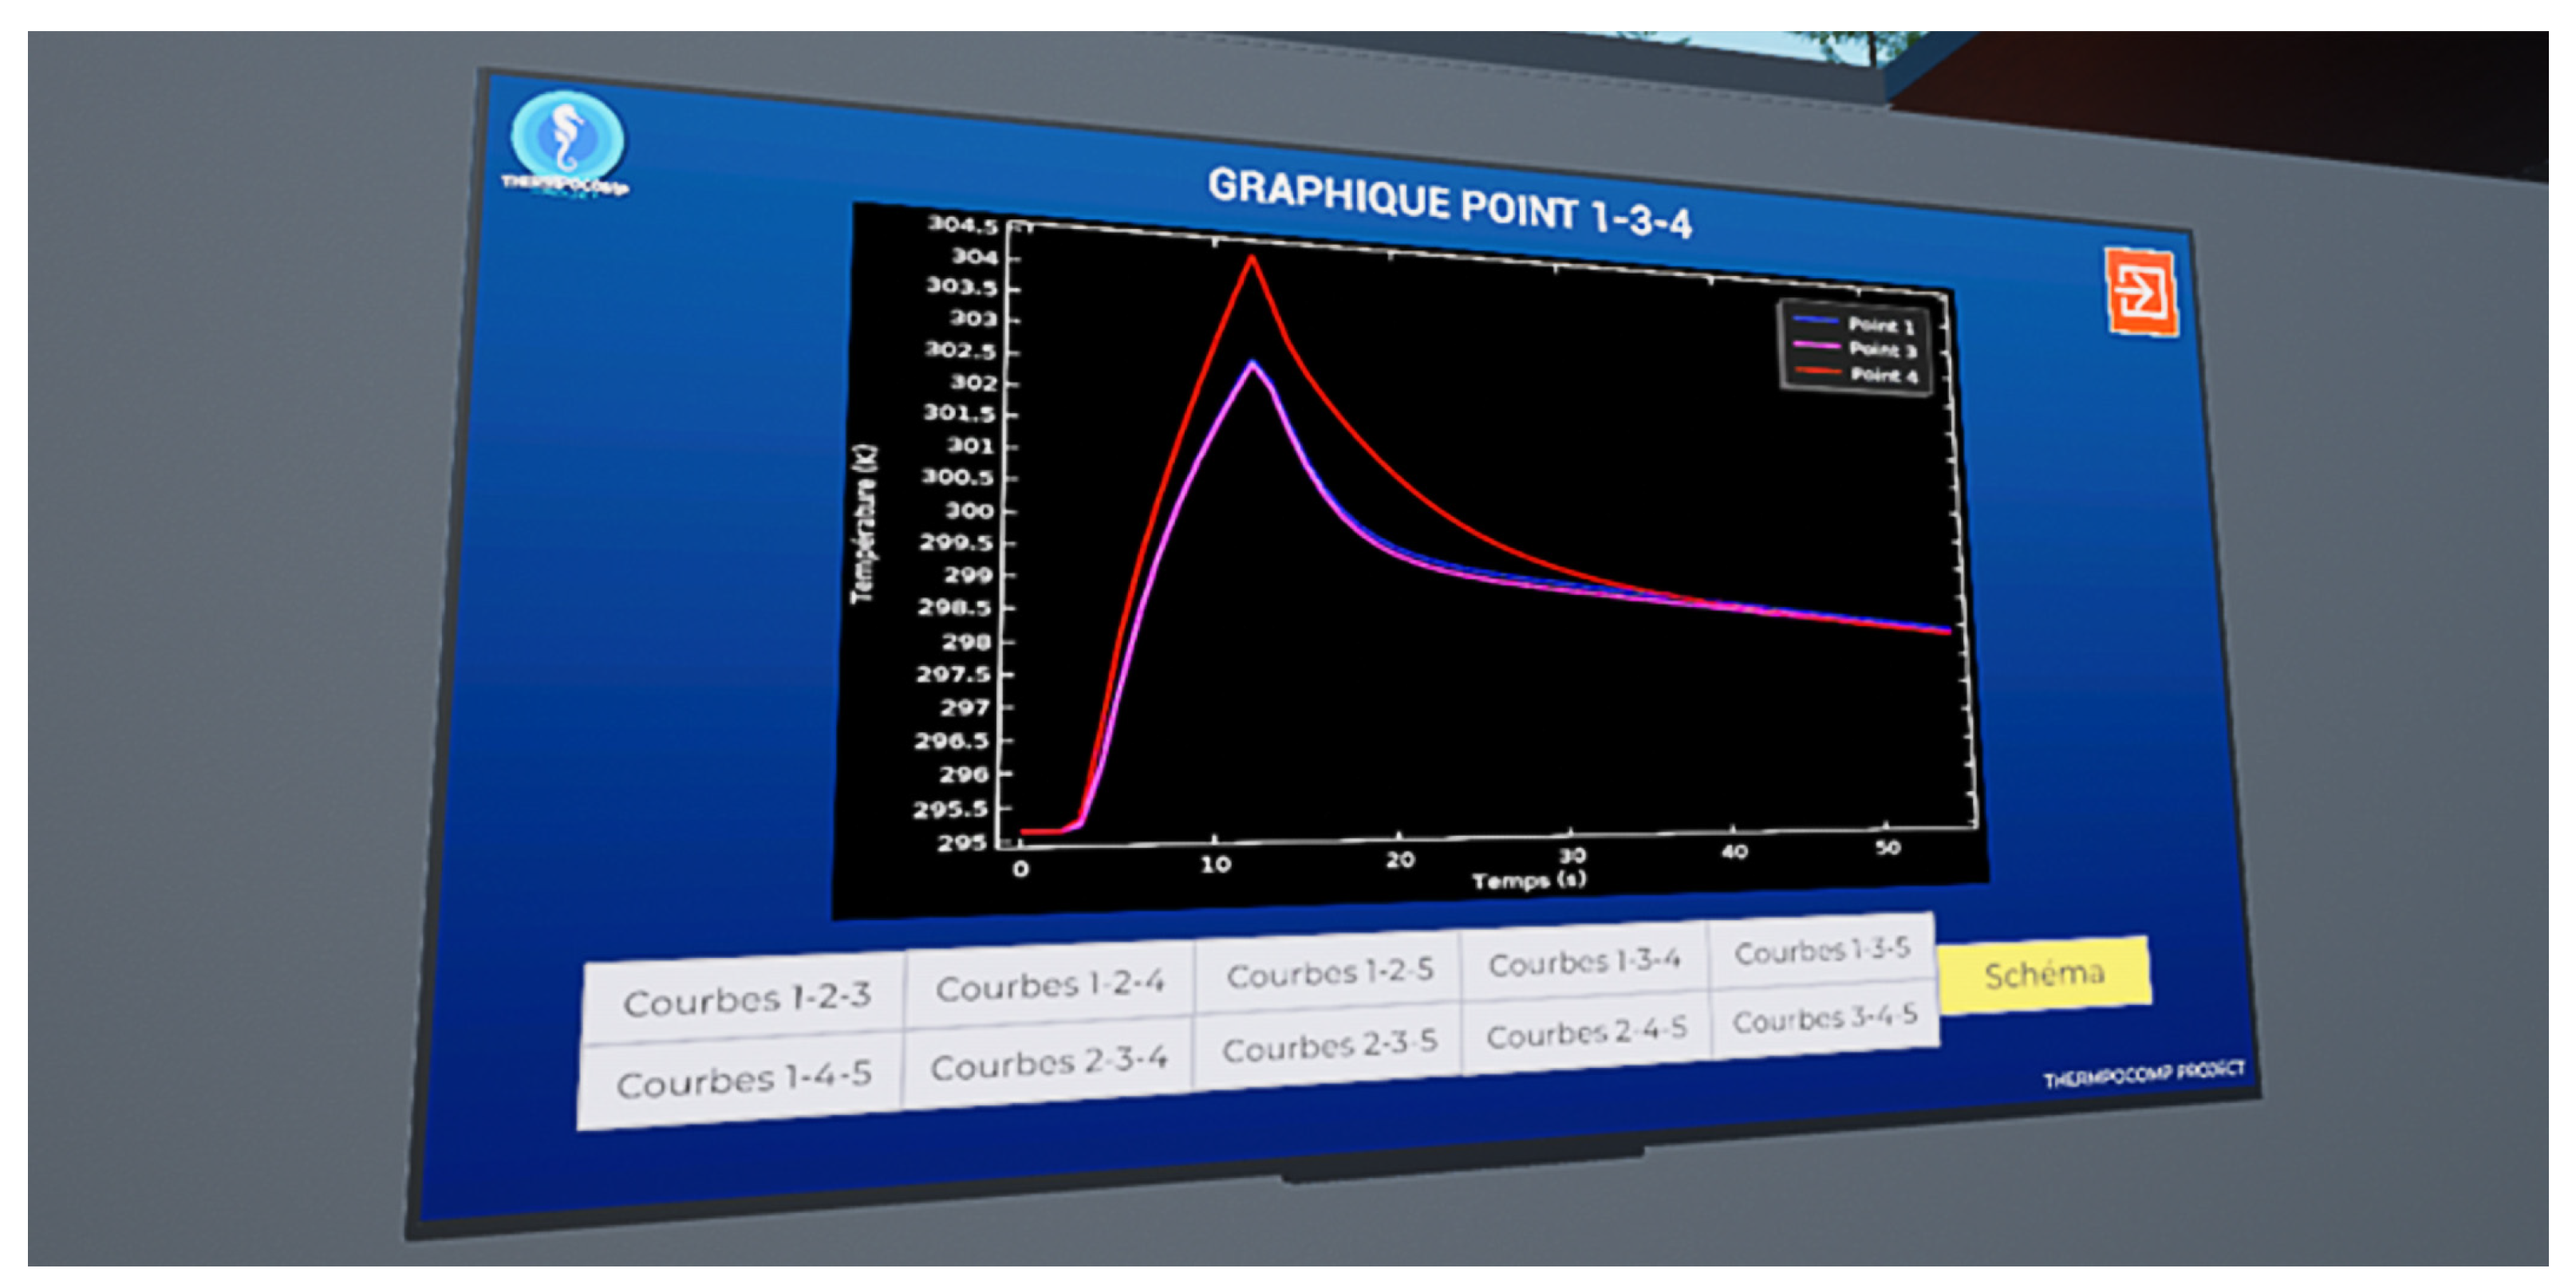View the Courbes 2-3-5 graph

[x=1329, y=1046]
